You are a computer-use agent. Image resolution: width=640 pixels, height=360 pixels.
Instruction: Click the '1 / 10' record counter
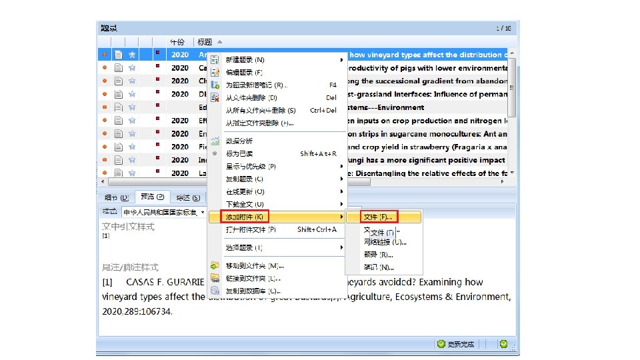click(503, 28)
